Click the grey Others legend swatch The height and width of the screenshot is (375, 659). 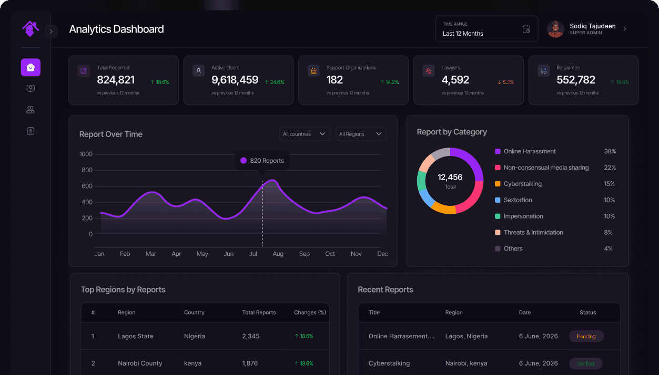coord(498,248)
